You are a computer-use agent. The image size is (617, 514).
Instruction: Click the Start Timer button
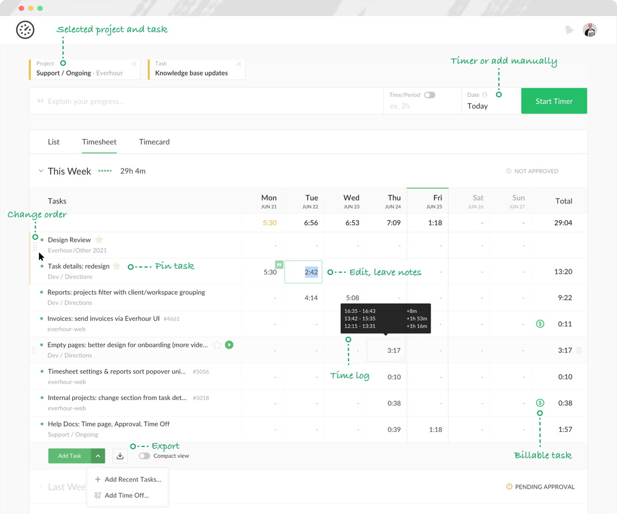[553, 101]
